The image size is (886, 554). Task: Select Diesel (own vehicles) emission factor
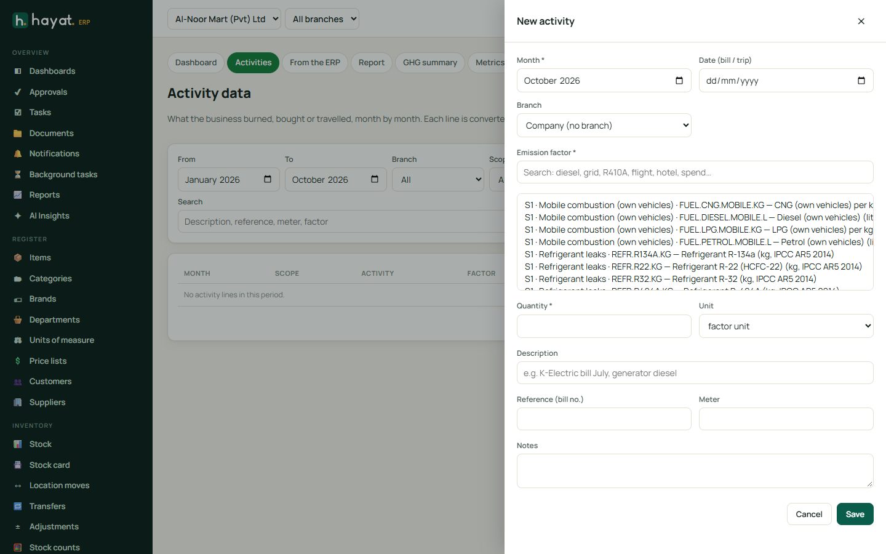pos(695,217)
